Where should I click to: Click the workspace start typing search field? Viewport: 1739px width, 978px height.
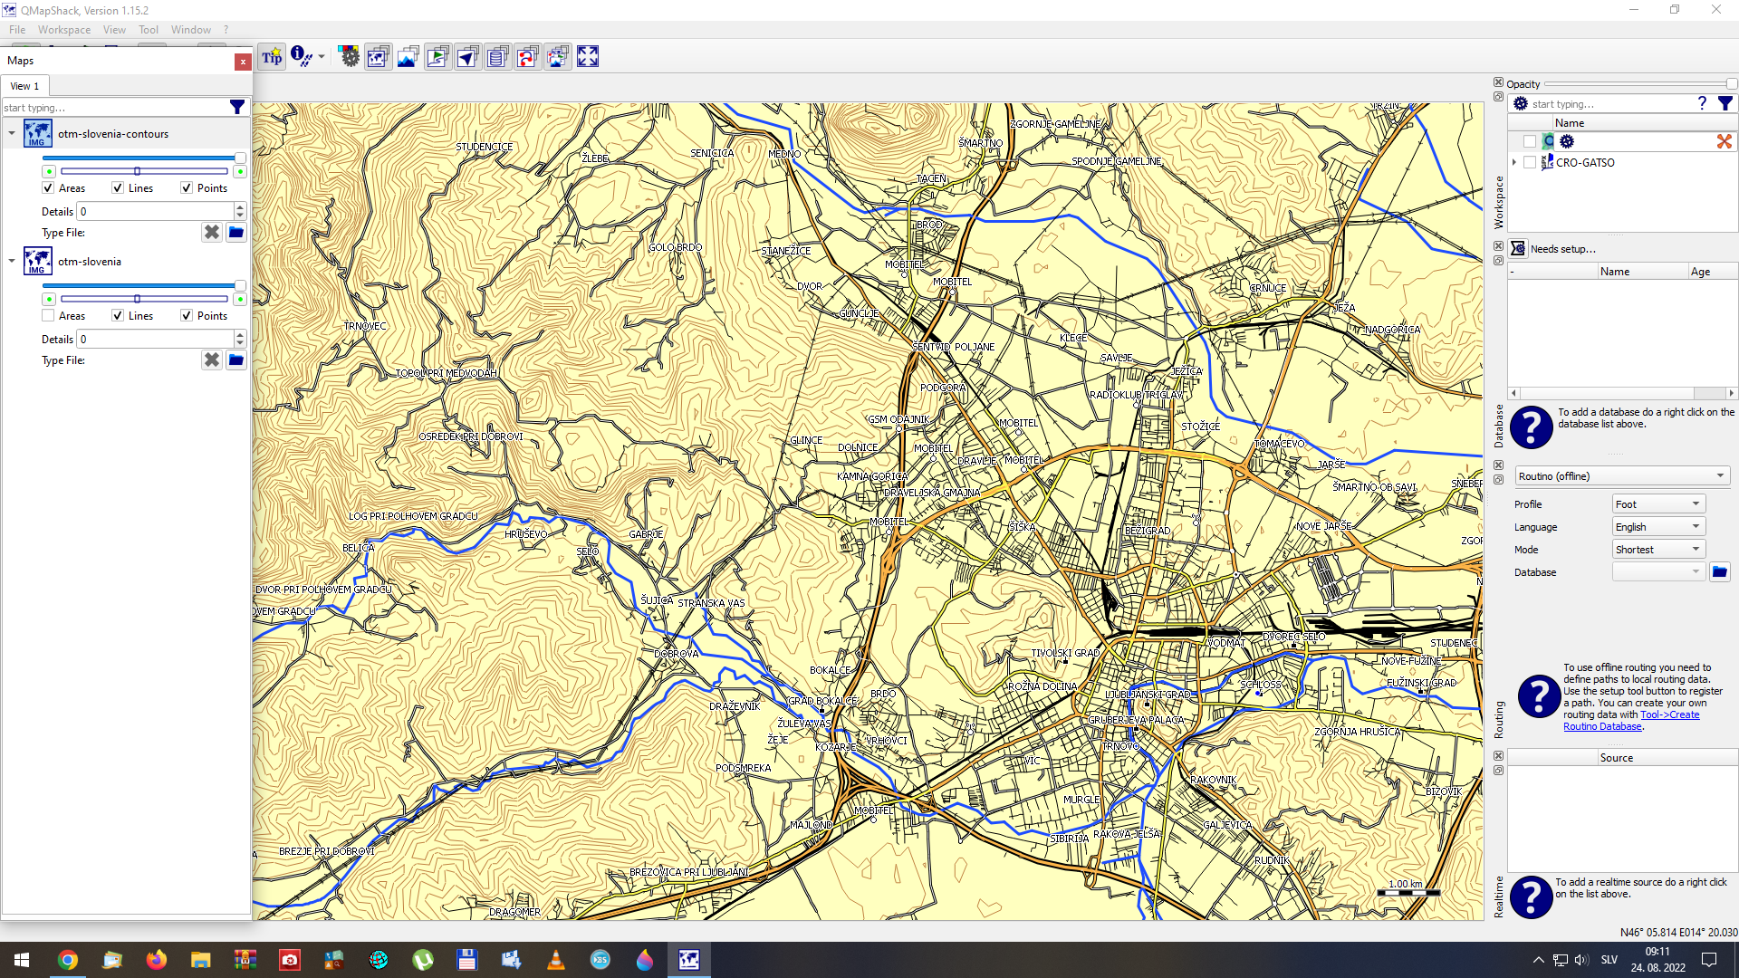[x=1610, y=104]
